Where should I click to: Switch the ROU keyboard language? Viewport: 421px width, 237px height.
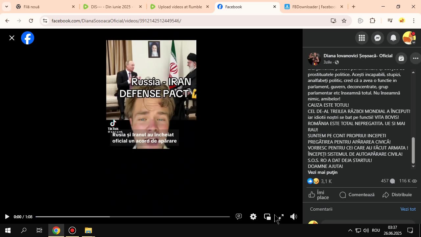[376, 230]
